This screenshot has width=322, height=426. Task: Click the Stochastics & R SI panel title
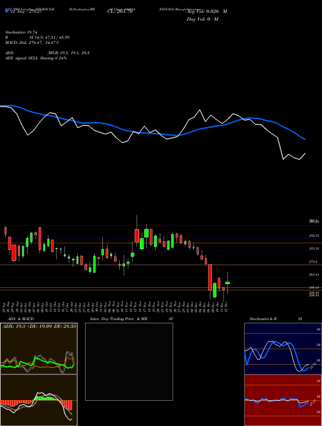point(276,319)
